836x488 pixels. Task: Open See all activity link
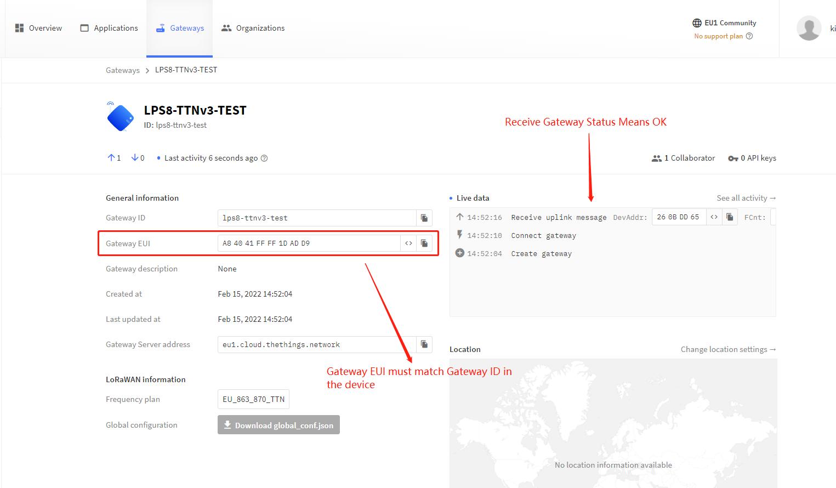pyautogui.click(x=746, y=198)
